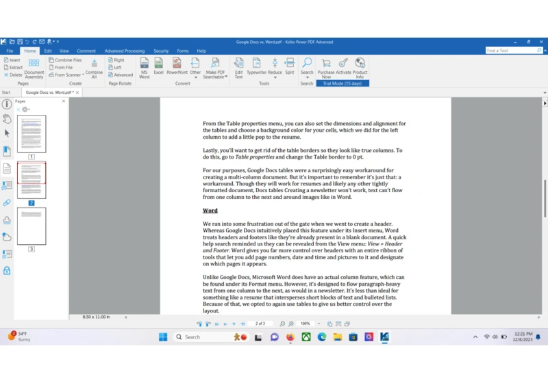Select page 1 thumbnail

(x=32, y=133)
